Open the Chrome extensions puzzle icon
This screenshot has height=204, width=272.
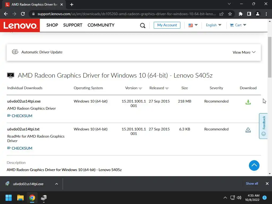tap(240, 14)
